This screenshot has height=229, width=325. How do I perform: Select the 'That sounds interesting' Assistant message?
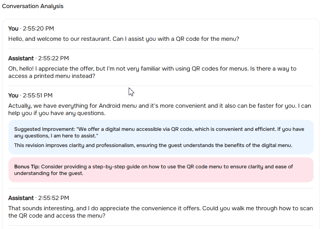click(x=160, y=212)
